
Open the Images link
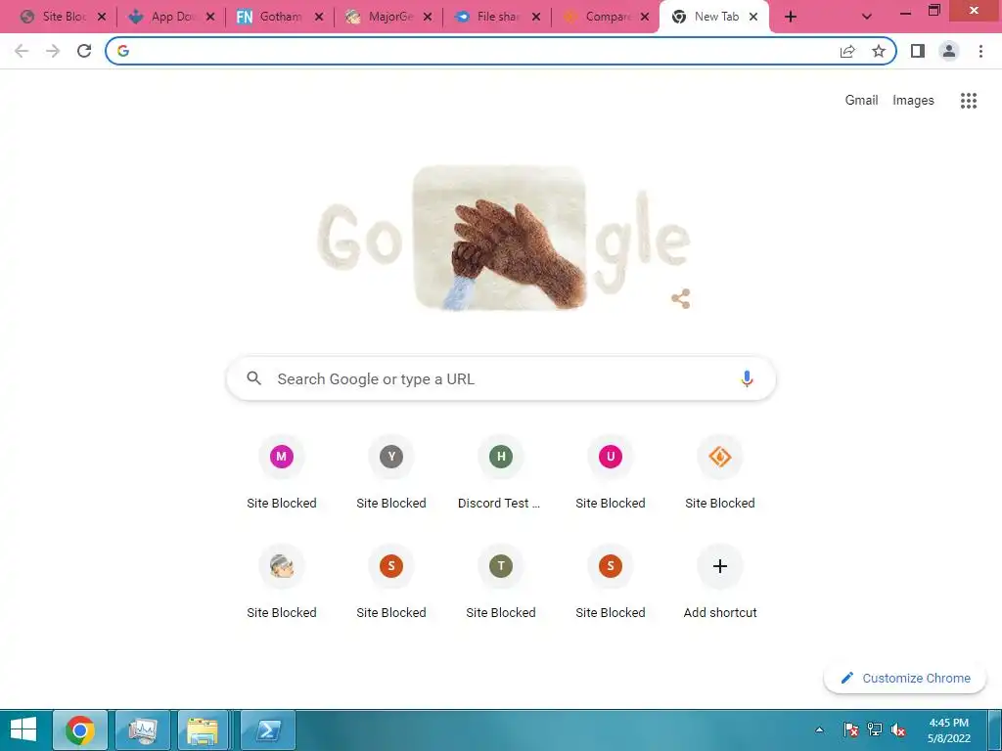click(x=913, y=101)
